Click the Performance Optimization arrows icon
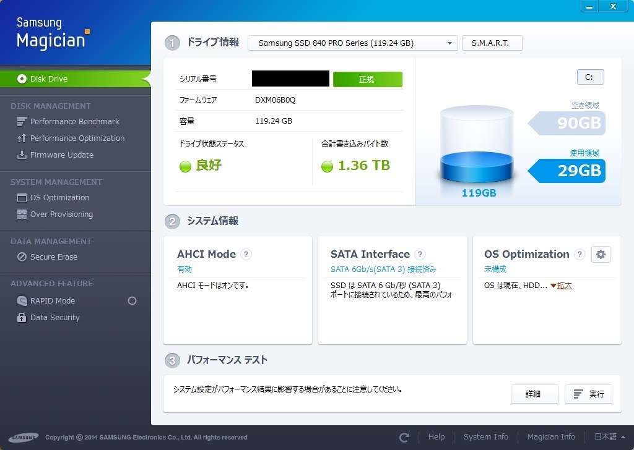Screen dimensions: 634x450 [22, 138]
